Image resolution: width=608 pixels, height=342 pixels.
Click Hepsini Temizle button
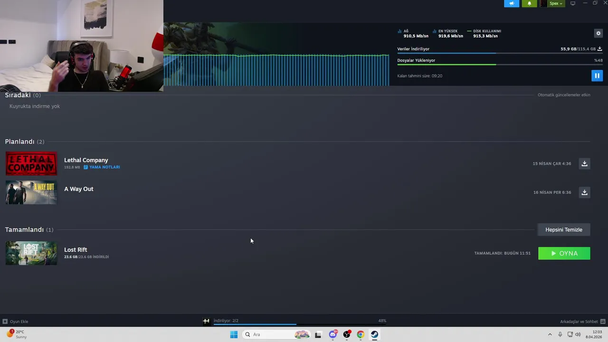pos(564,229)
